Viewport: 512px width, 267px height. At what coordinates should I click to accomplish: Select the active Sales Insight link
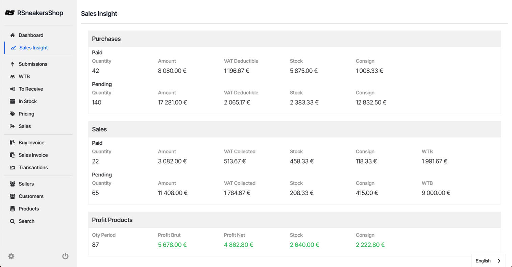(33, 48)
